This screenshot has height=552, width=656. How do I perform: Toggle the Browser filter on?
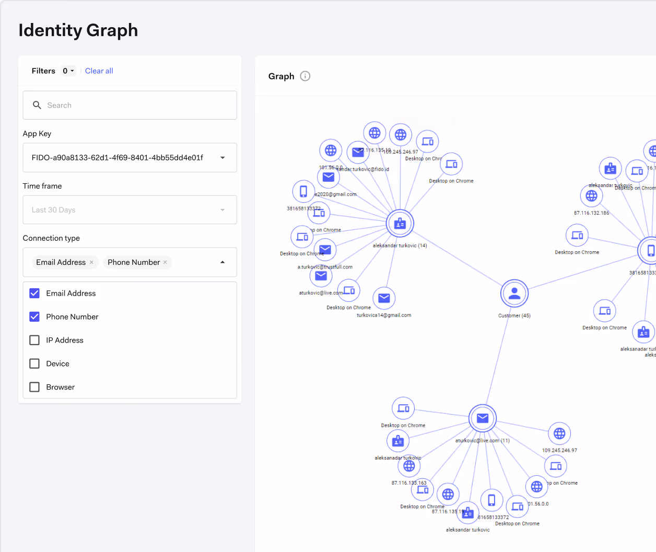coord(34,387)
